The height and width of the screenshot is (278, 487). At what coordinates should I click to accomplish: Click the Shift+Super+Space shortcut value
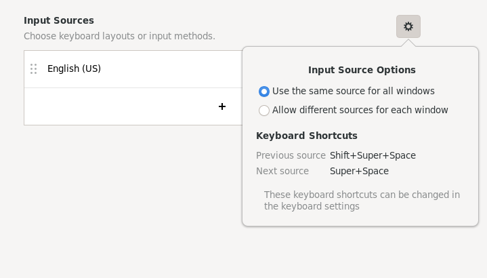click(373, 155)
